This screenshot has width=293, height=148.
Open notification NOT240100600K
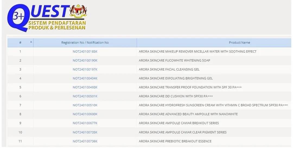[x=85, y=114]
